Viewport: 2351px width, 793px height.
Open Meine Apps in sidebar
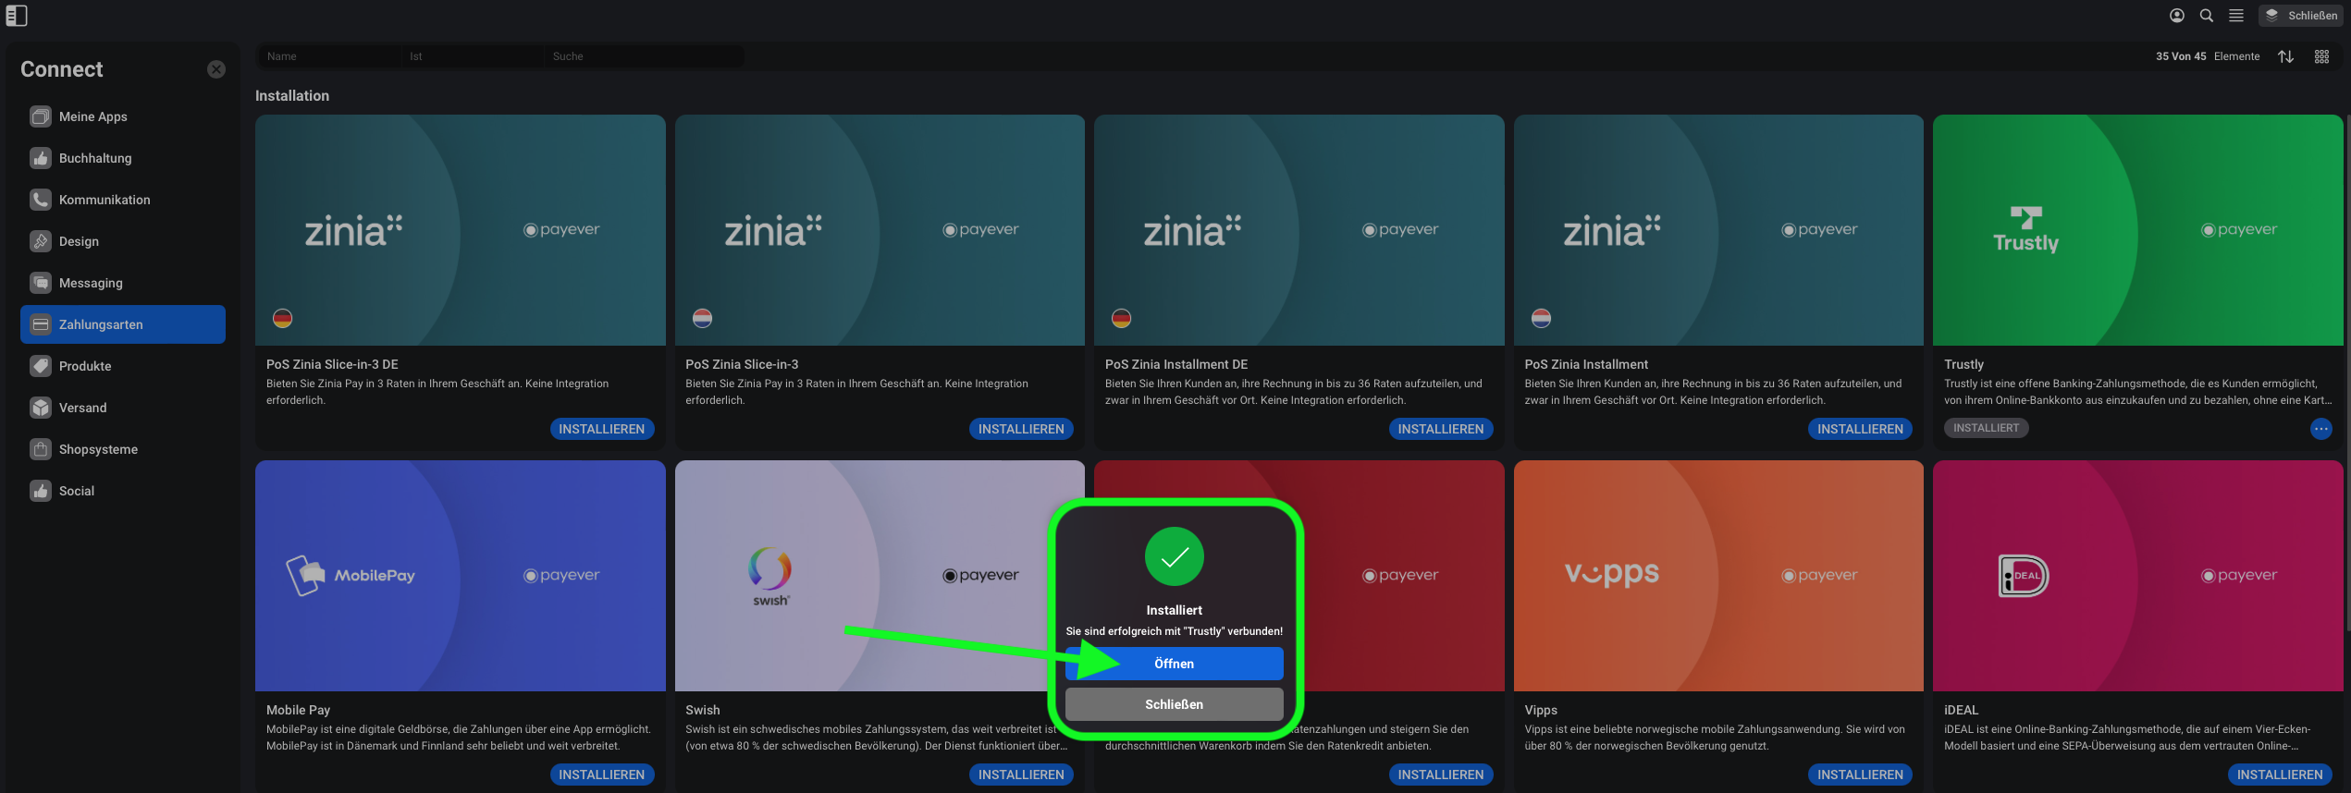(x=123, y=116)
